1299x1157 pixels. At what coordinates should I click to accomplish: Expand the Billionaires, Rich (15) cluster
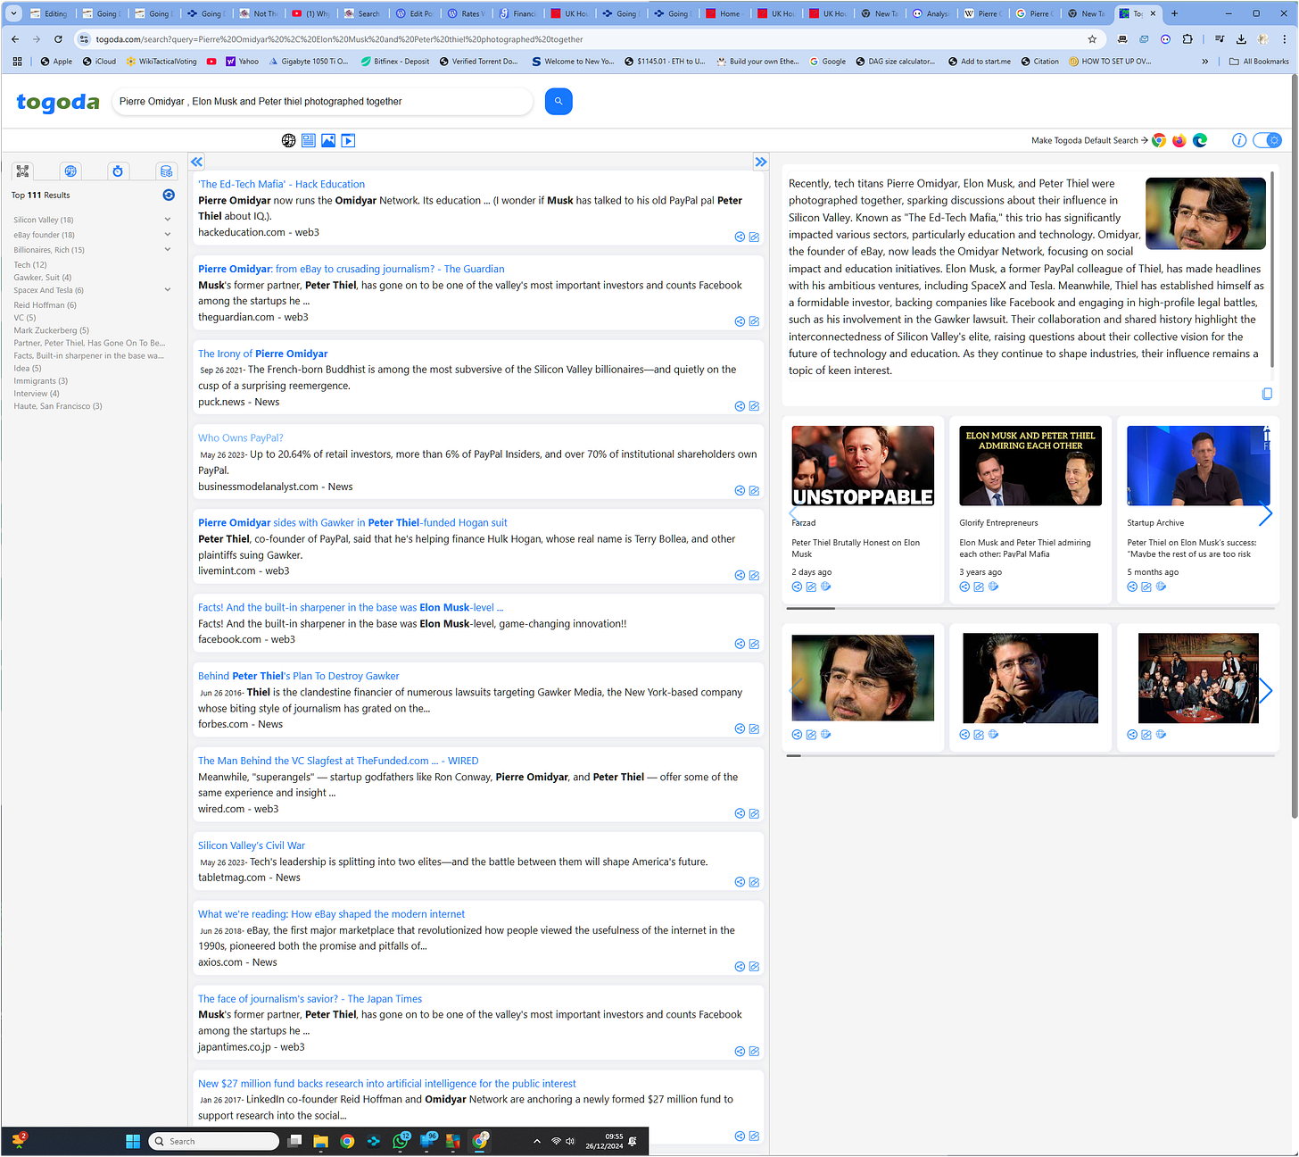click(x=168, y=250)
